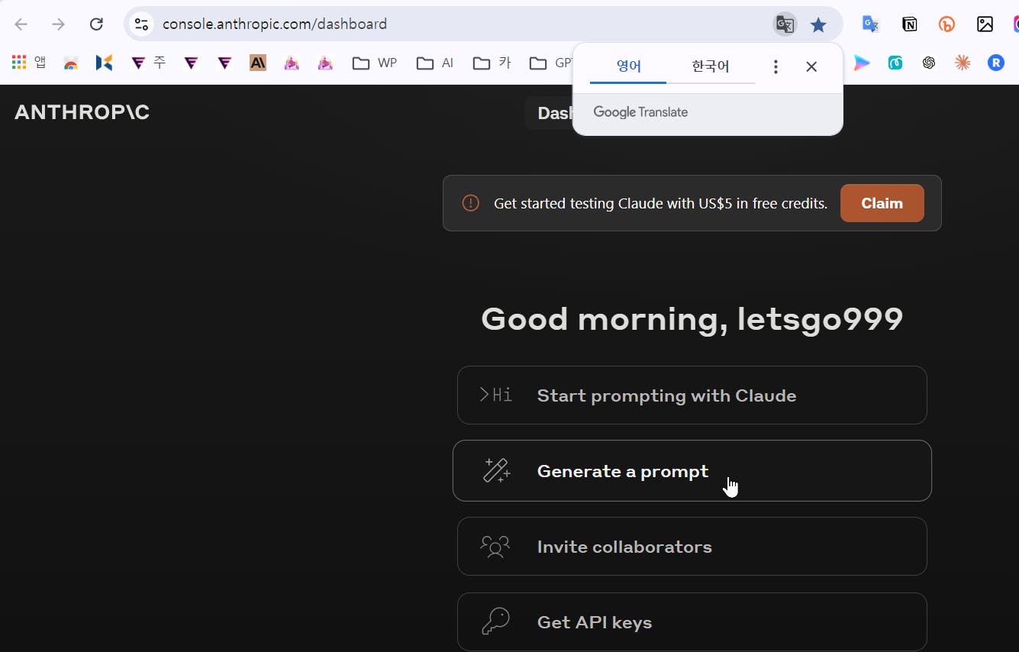The width and height of the screenshot is (1019, 652).
Task: Click the "Get started testing Claude" banner text
Action: click(660, 203)
